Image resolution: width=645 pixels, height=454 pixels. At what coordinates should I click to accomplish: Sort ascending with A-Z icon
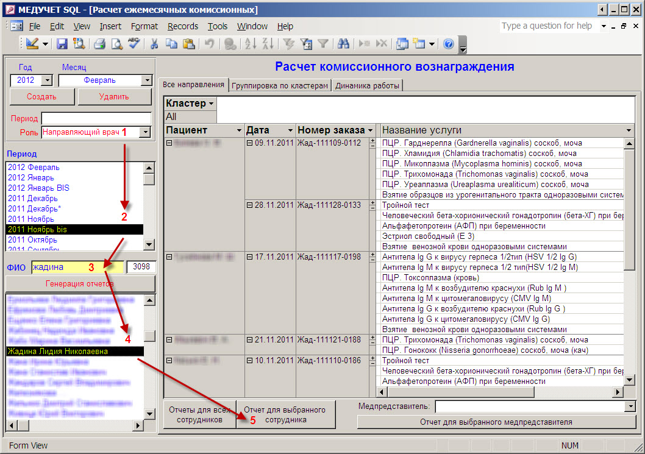(250, 44)
